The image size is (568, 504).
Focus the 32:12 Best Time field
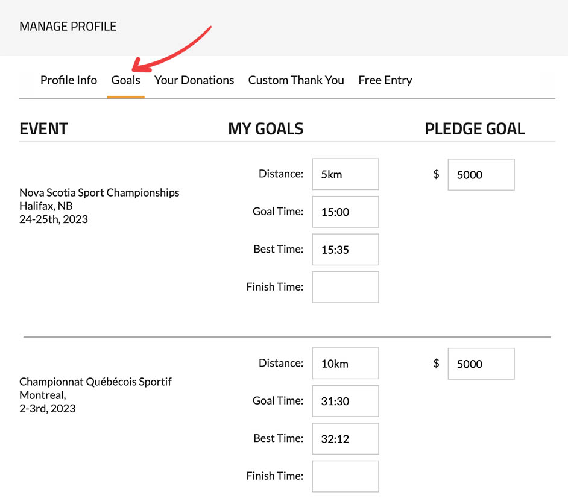tap(345, 439)
